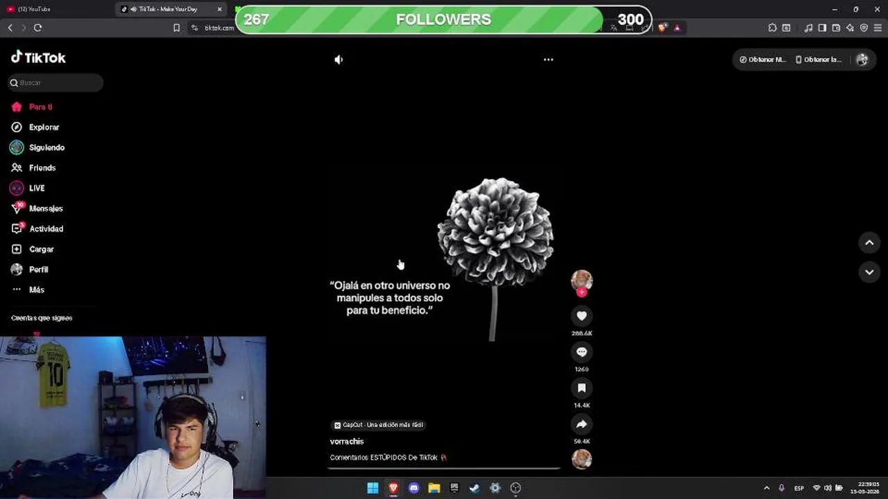Bookmark this page in address bar

click(176, 28)
